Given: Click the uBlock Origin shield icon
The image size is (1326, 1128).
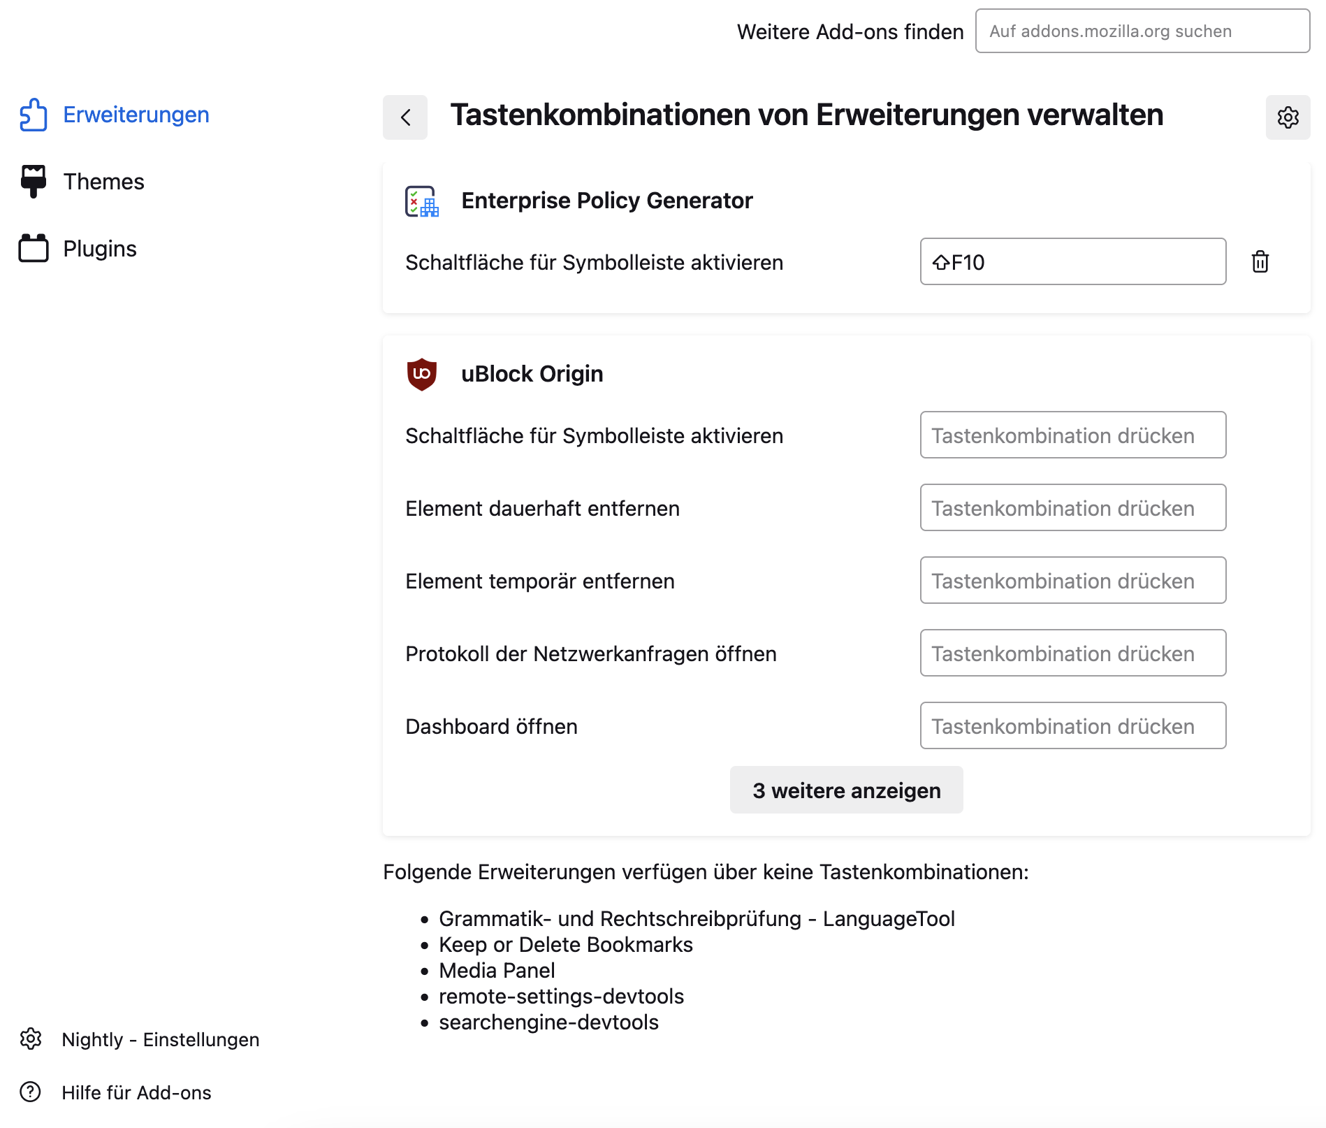Looking at the screenshot, I should click(422, 374).
